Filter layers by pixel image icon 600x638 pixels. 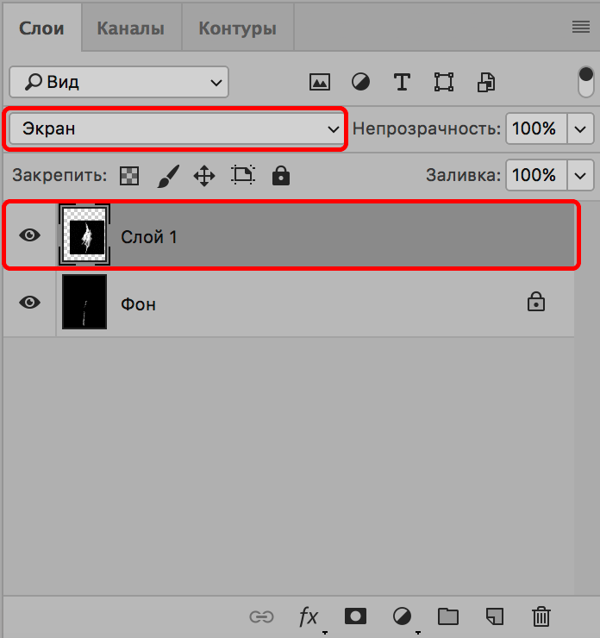click(x=320, y=82)
